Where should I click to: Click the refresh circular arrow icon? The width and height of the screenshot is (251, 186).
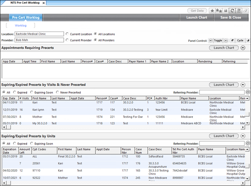click(x=232, y=11)
